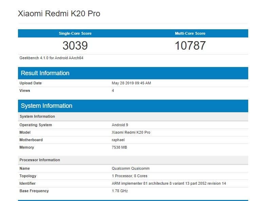Click the upload date May 28 2019 value
The image size is (255, 201).
(x=131, y=83)
